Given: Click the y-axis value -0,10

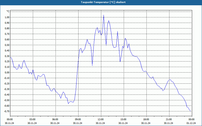Looking at the screenshot, I should [x=7, y=78].
